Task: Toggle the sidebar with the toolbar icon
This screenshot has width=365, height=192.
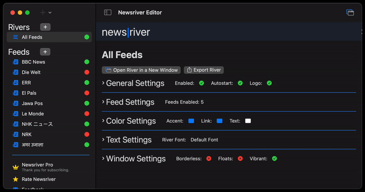Action: pos(108,12)
